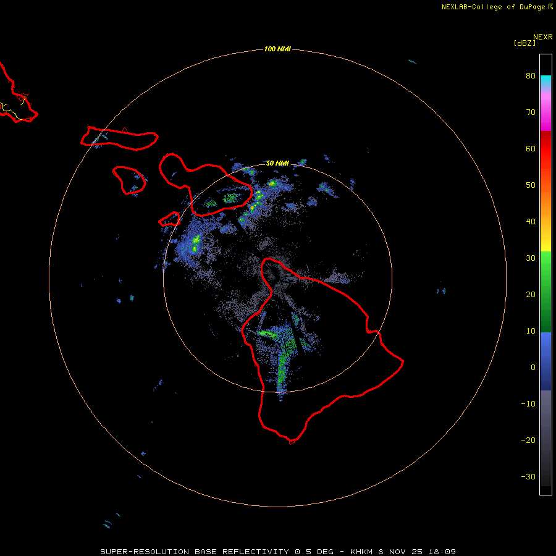Click the NEXR label above the color scale
Screen dimensions: 556x556
(x=543, y=37)
